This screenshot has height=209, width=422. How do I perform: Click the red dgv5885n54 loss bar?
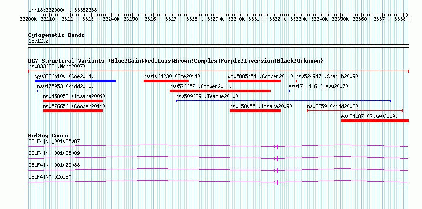pyautogui.click(x=254, y=81)
